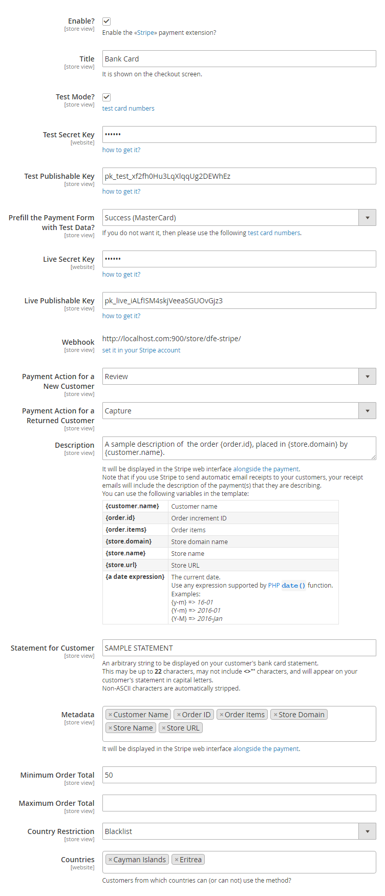Click 'set it in your Stripe account' link
385x896 pixels.
coord(141,350)
